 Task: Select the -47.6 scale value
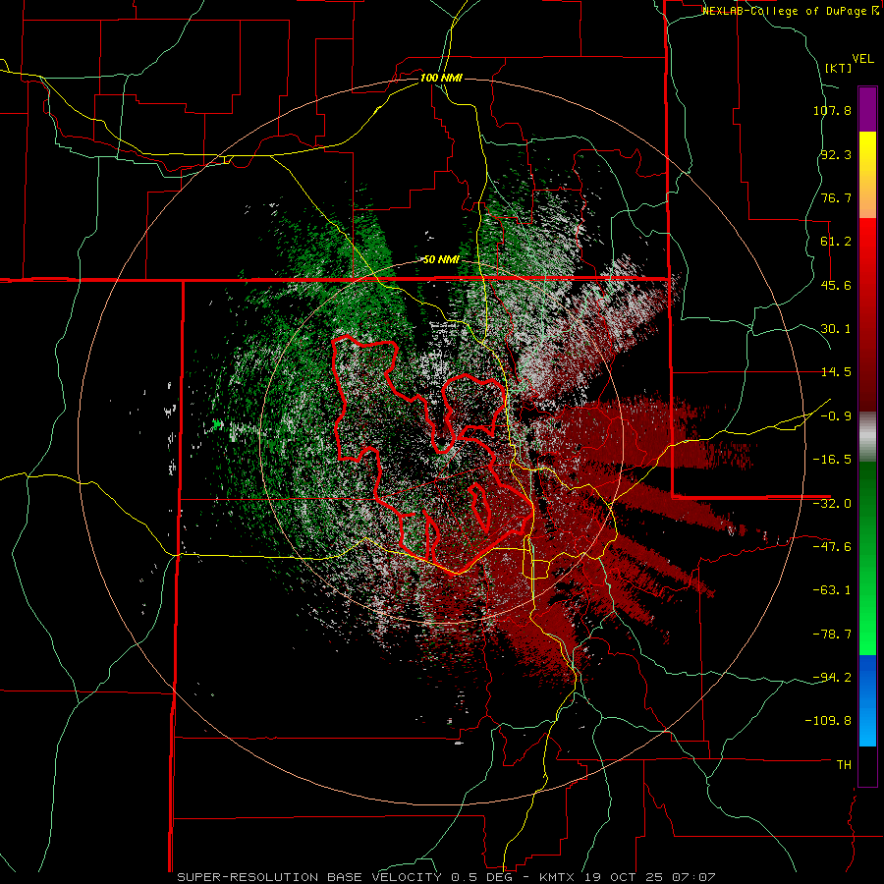coord(832,547)
